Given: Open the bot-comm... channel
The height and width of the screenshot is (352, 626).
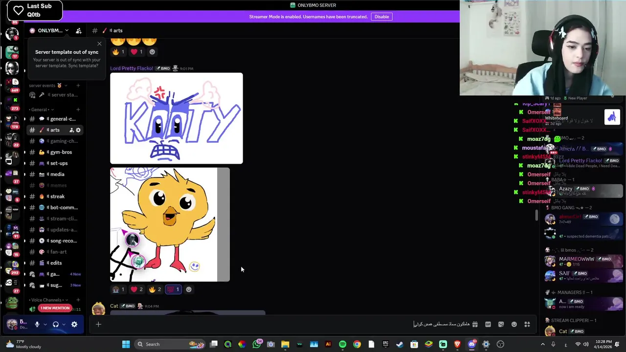Looking at the screenshot, I should point(54,207).
